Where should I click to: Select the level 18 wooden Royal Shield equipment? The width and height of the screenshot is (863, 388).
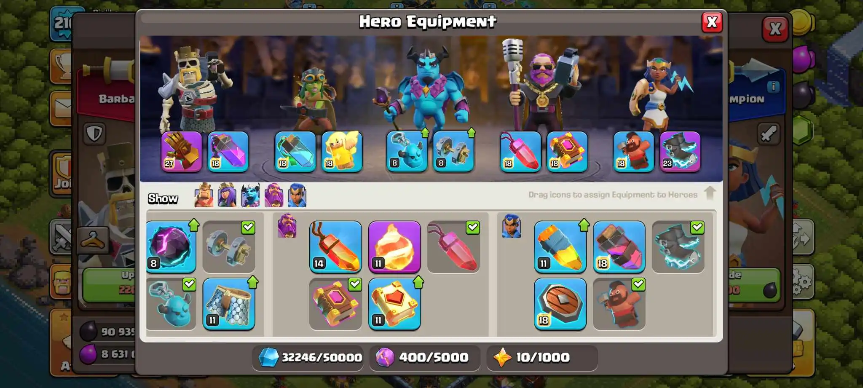click(560, 304)
